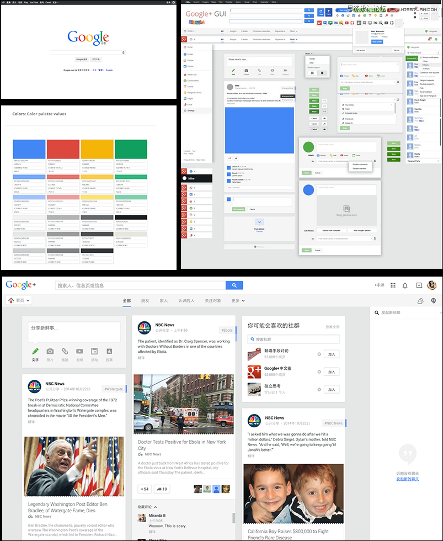This screenshot has width=443, height=541.
Task: Click the 发起新的聊天 link
Action: pos(408,479)
